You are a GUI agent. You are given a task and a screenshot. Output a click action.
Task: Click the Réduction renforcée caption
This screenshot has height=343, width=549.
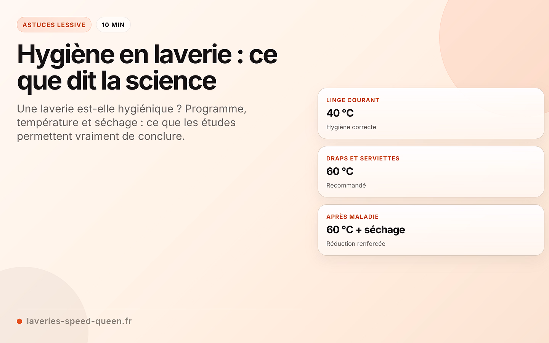(x=356, y=244)
